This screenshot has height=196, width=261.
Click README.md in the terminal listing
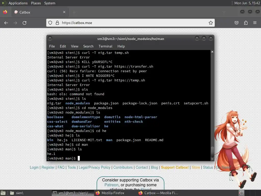(154, 140)
